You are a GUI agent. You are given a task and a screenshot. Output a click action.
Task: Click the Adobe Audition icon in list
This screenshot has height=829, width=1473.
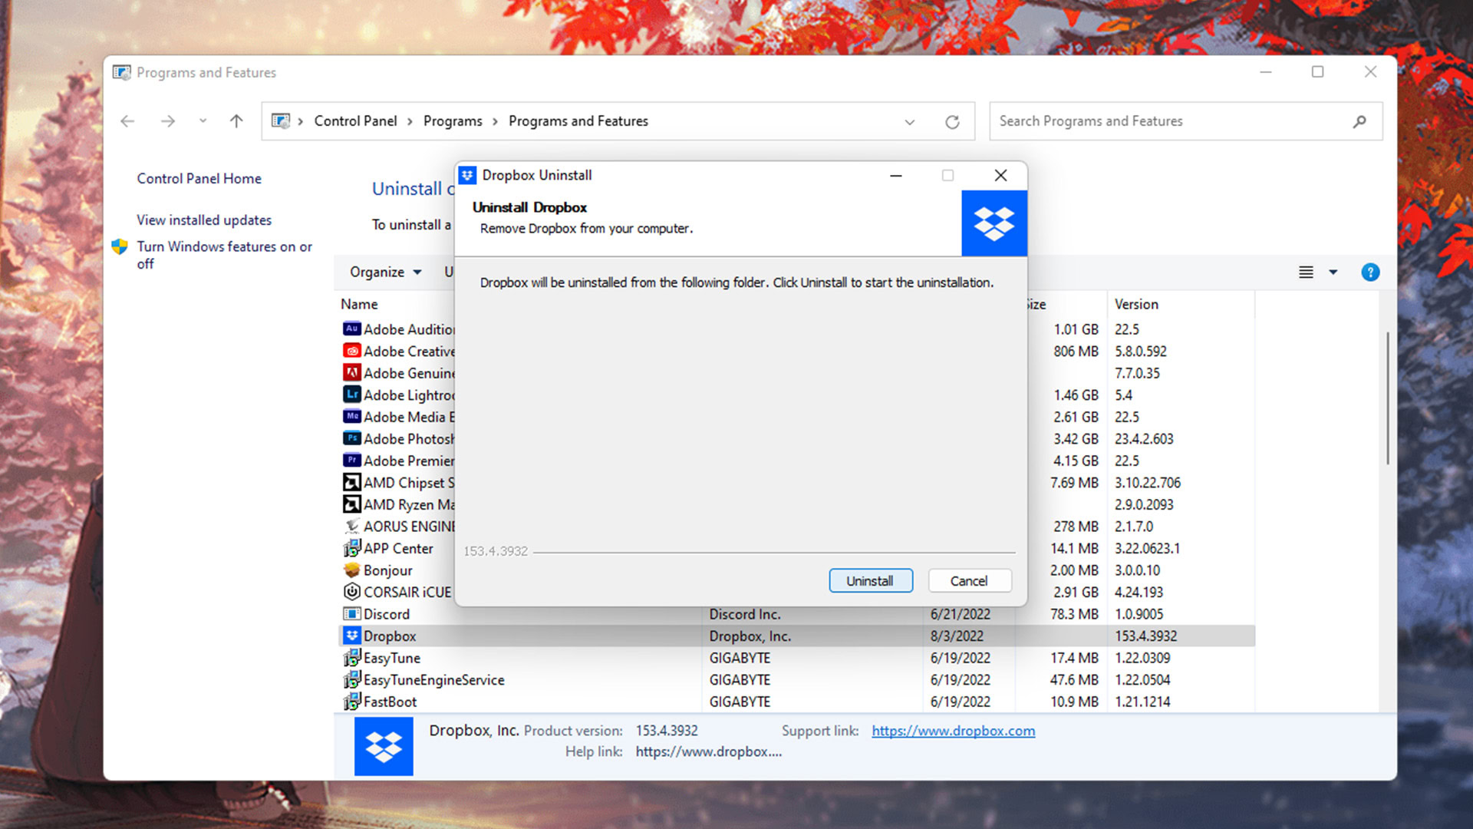(x=350, y=329)
